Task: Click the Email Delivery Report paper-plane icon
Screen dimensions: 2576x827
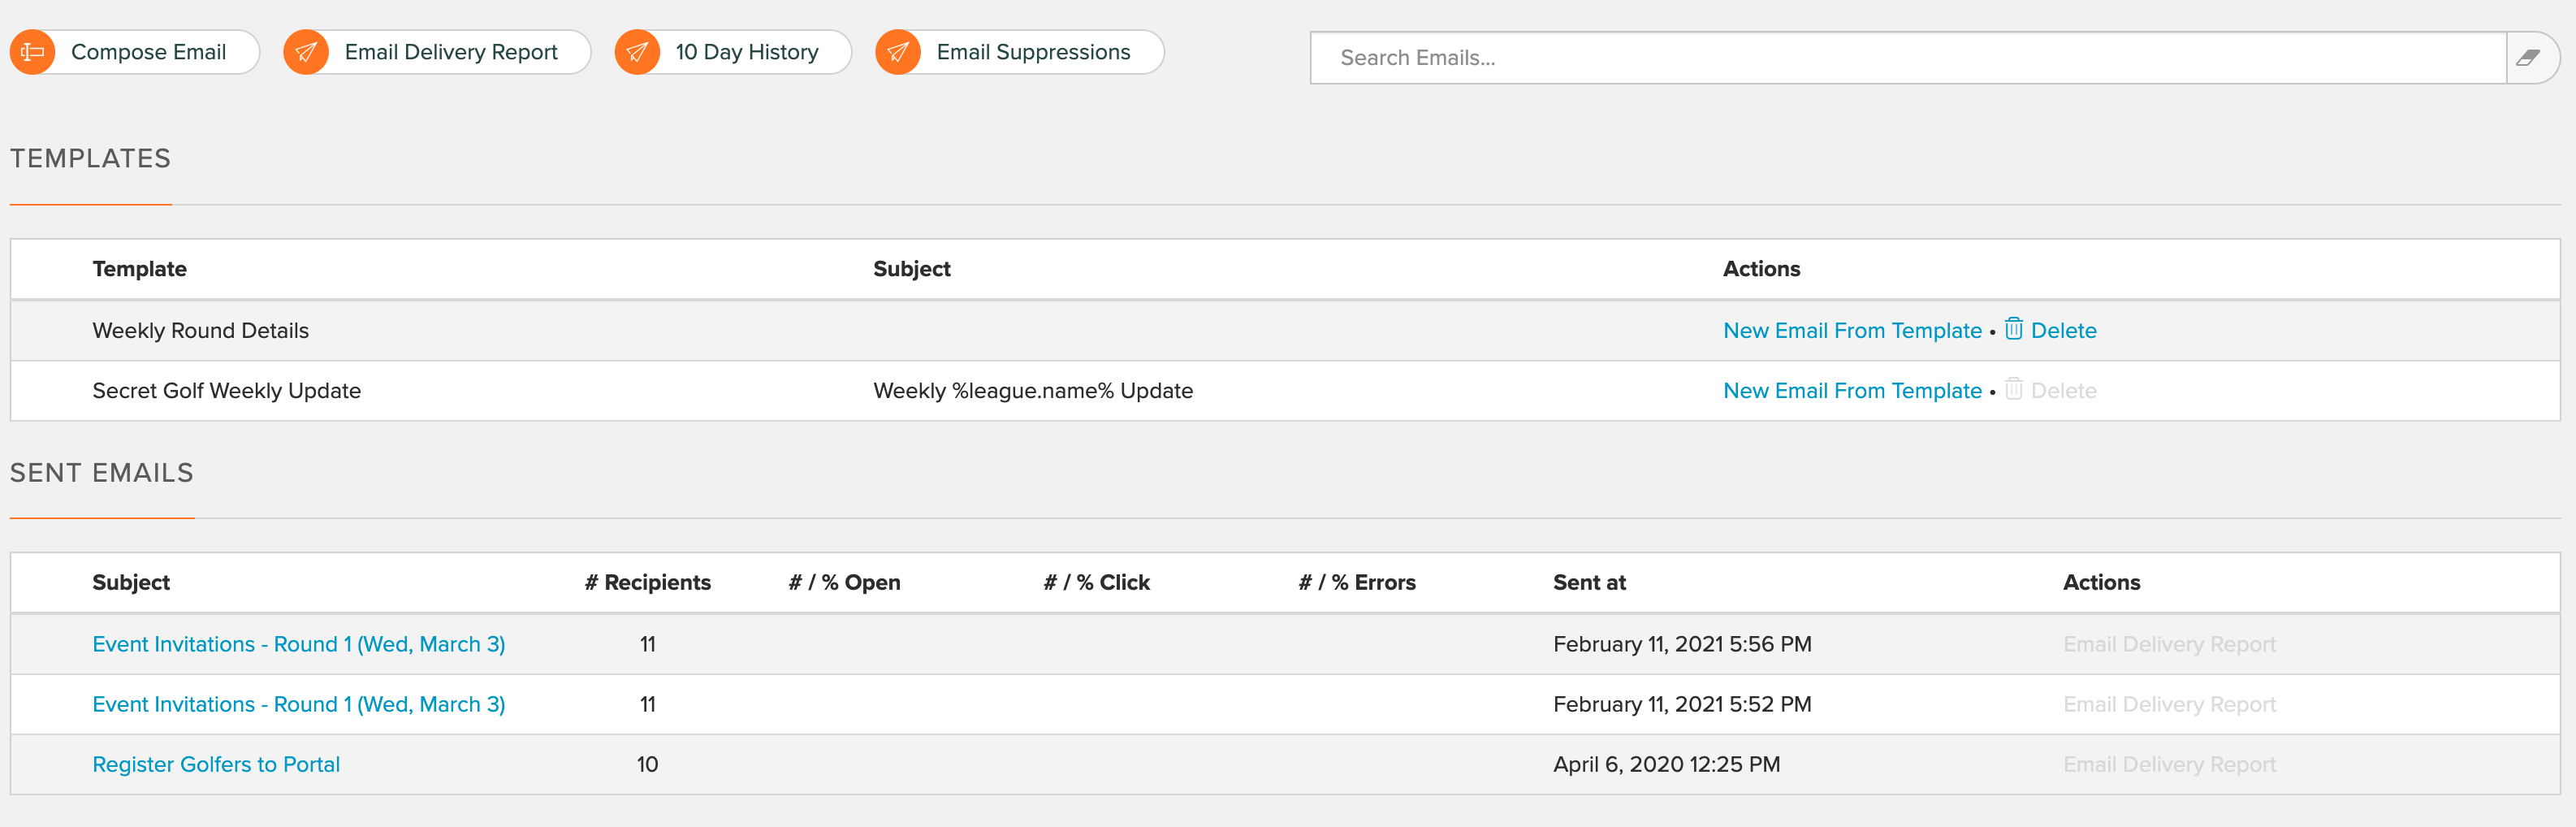Action: coord(306,52)
